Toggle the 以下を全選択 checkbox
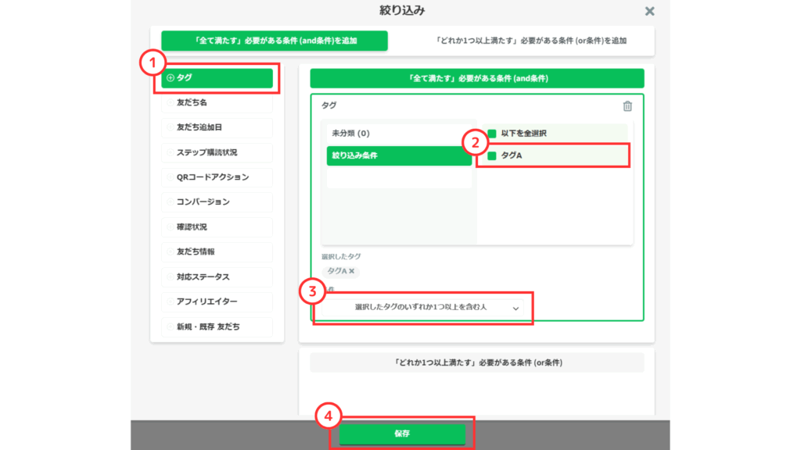The image size is (801, 450). click(492, 134)
